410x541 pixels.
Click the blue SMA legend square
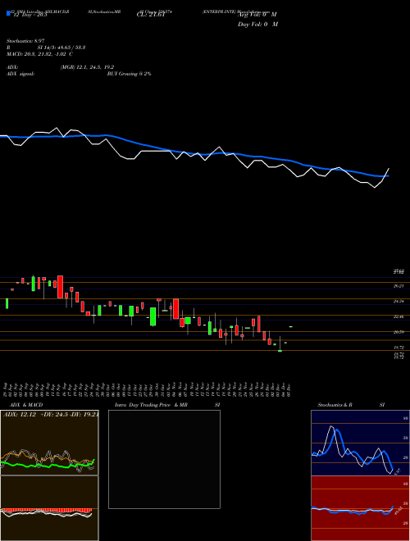tap(9, 13)
